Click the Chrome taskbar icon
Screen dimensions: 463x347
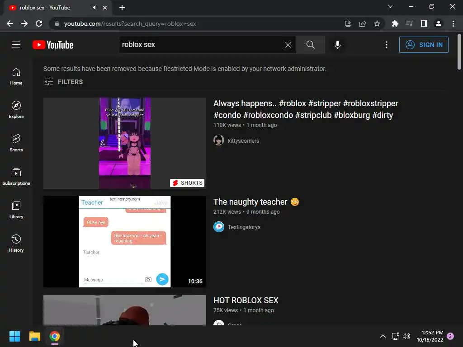tap(55, 336)
